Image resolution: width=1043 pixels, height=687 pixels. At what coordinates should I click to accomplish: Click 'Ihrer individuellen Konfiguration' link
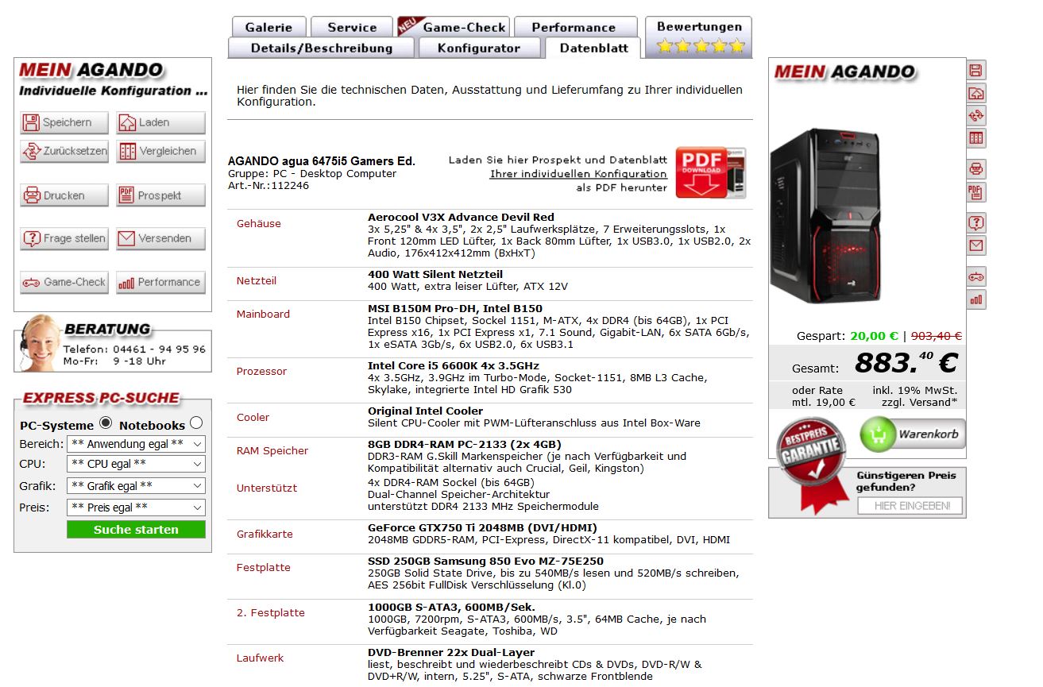[578, 174]
